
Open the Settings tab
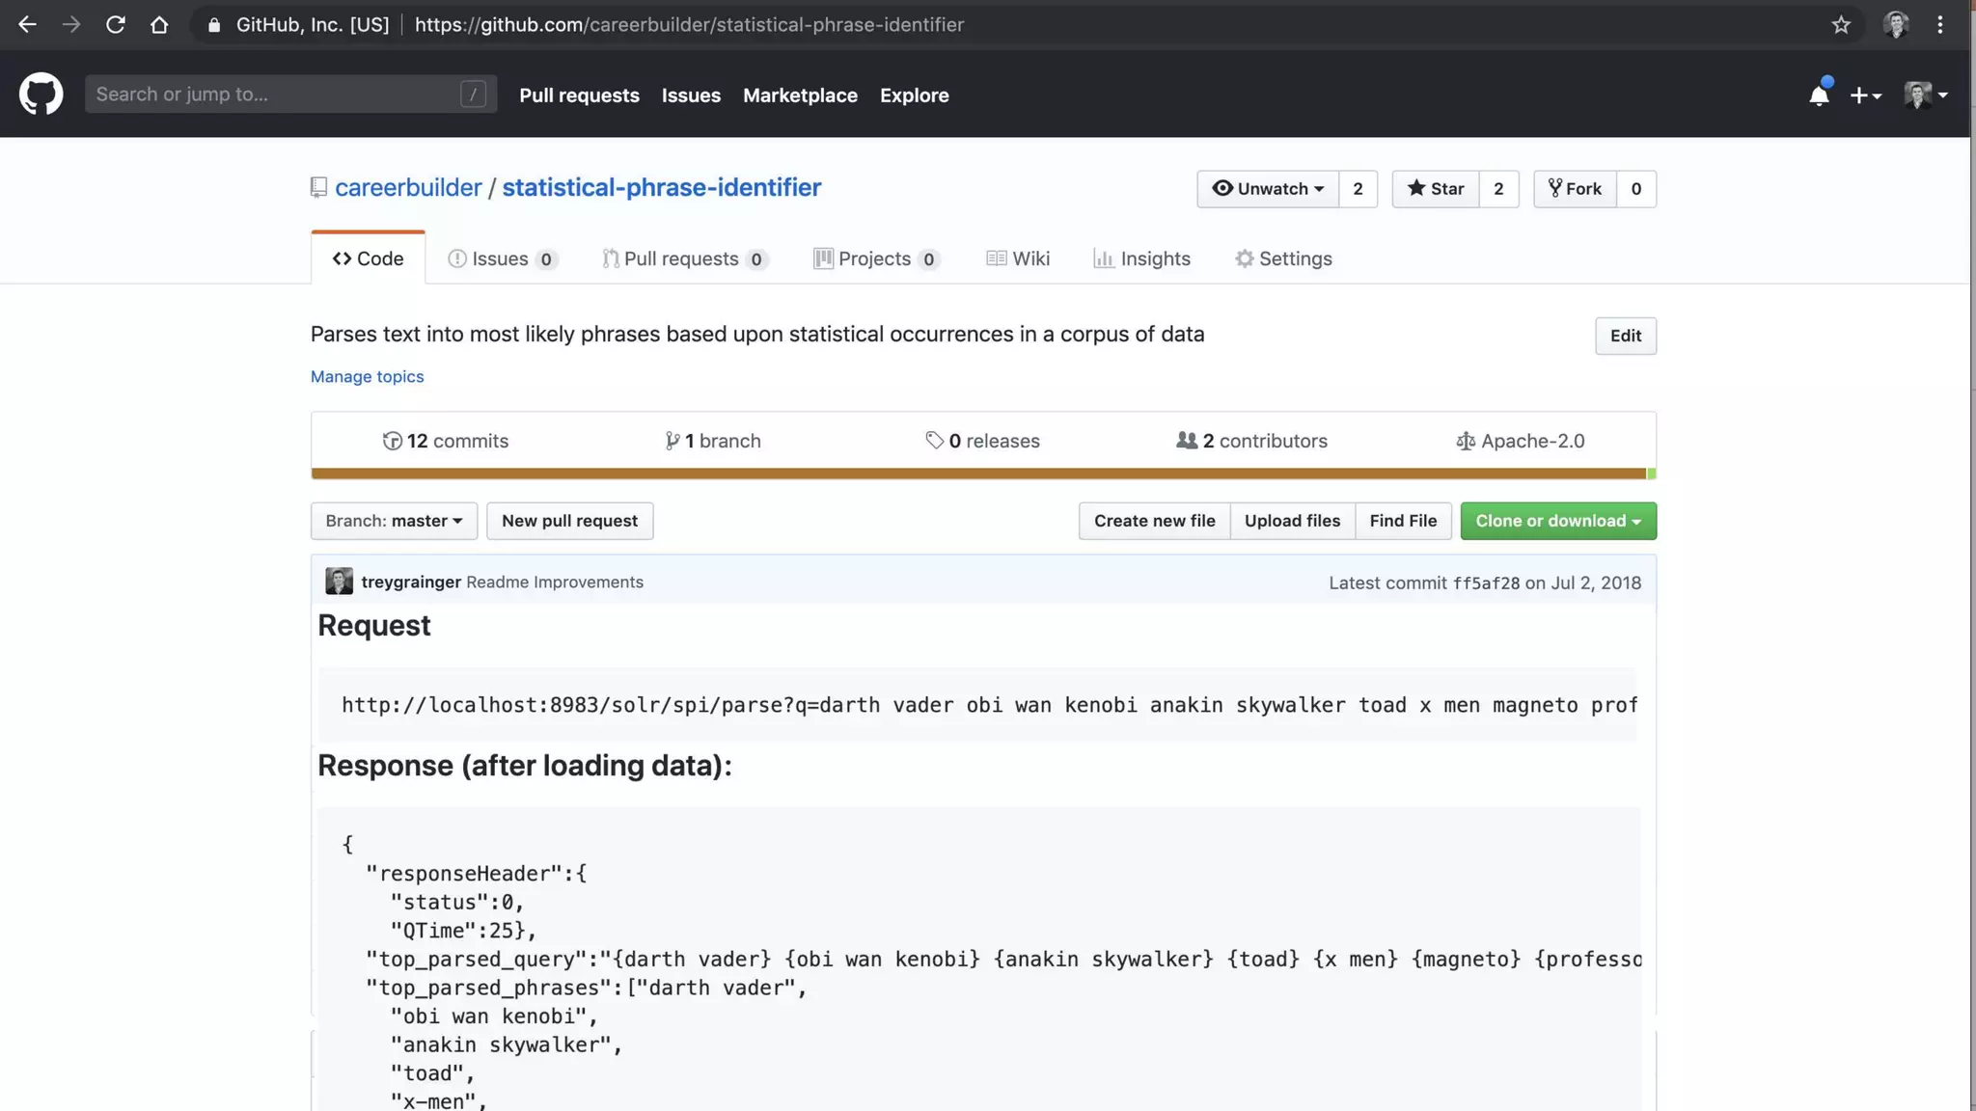click(x=1283, y=258)
